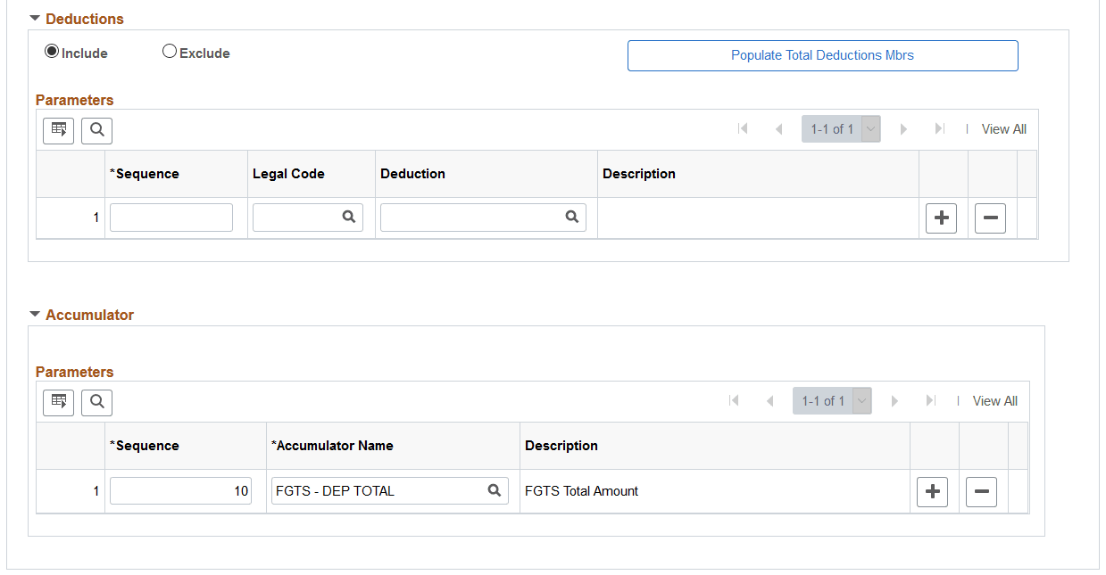Add a row in Deductions grid
This screenshot has width=1106, height=575.
[941, 218]
